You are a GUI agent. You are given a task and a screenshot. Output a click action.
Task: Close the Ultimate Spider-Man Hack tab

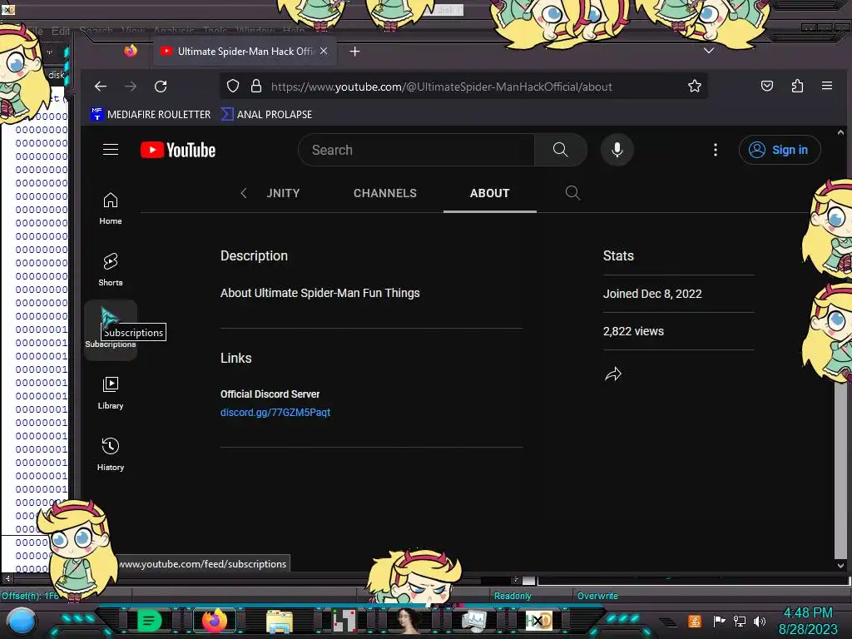[x=324, y=51]
